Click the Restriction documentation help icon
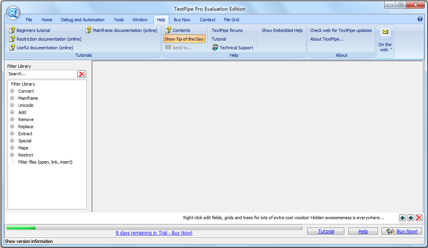The image size is (428, 248). (x=12, y=39)
